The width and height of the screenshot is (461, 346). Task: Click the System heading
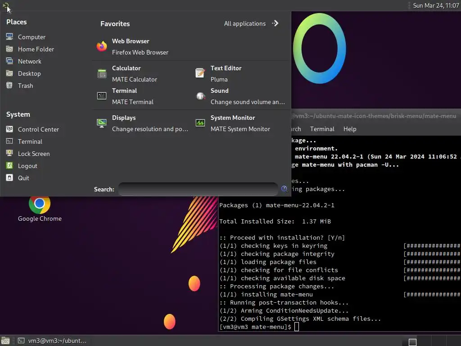point(18,114)
